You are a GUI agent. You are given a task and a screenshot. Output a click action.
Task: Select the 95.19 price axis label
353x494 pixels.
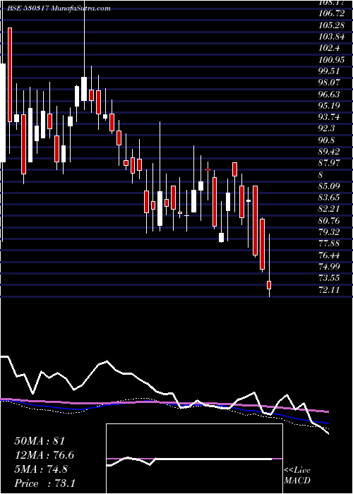[x=329, y=106]
